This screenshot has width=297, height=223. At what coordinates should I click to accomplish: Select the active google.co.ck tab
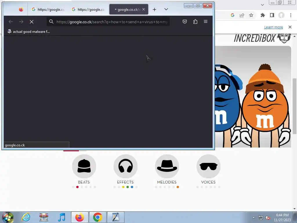[x=129, y=9]
